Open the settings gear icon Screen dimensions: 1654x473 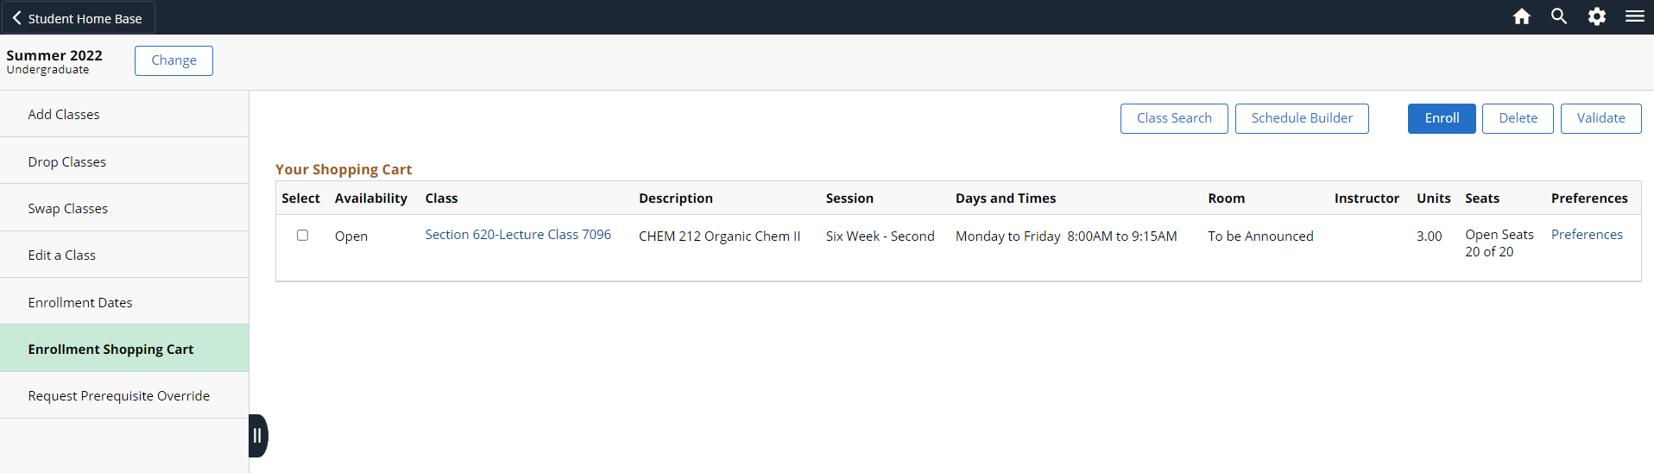pyautogui.click(x=1597, y=16)
